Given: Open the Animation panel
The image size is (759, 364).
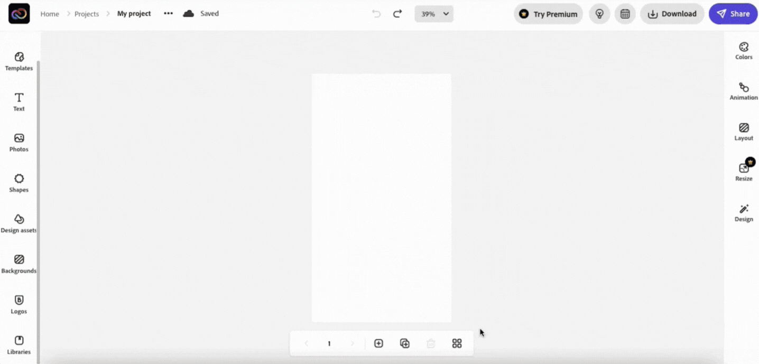Looking at the screenshot, I should (x=744, y=91).
